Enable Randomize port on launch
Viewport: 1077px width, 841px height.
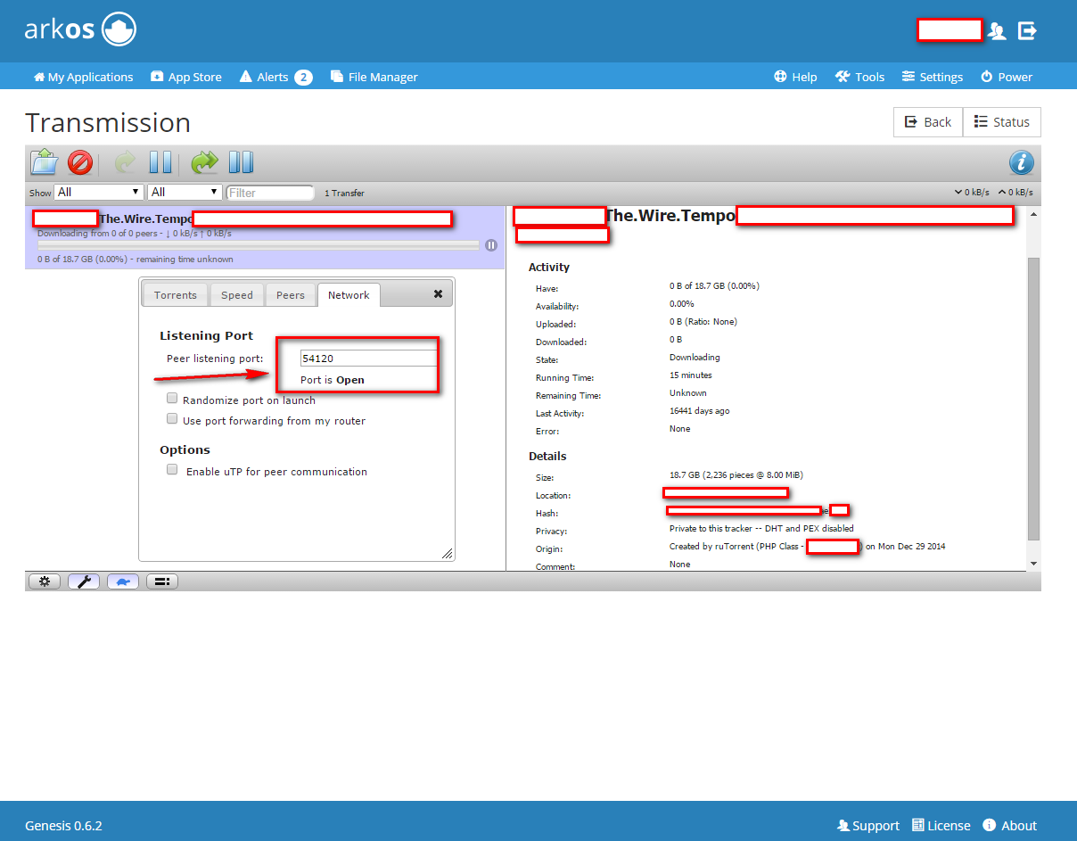(172, 399)
